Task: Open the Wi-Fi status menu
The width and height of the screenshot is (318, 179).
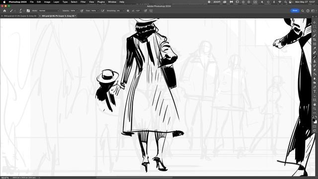Action: coord(280,2)
